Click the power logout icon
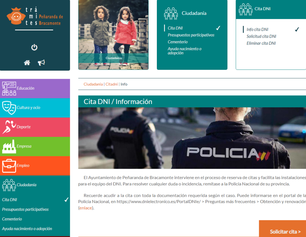The height and width of the screenshot is (237, 306). [x=34, y=47]
